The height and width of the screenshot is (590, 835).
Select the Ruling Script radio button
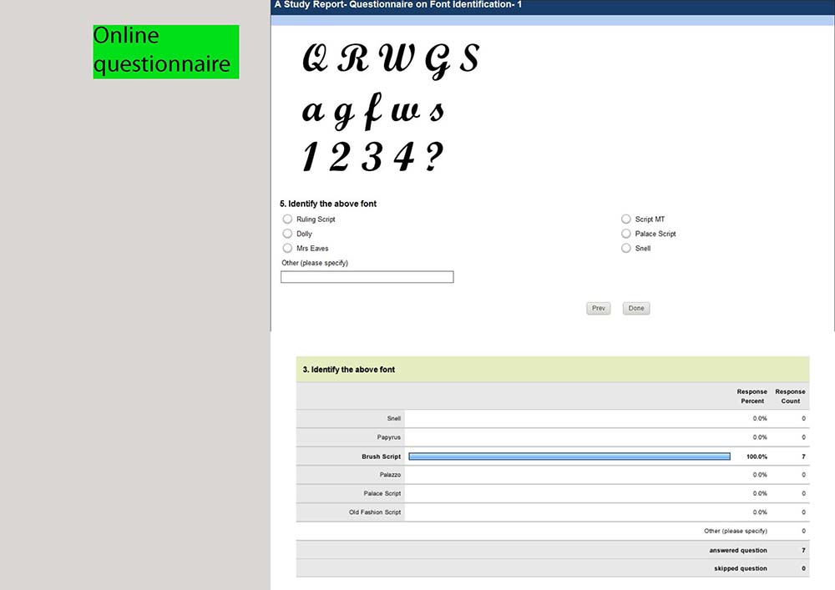click(x=287, y=219)
